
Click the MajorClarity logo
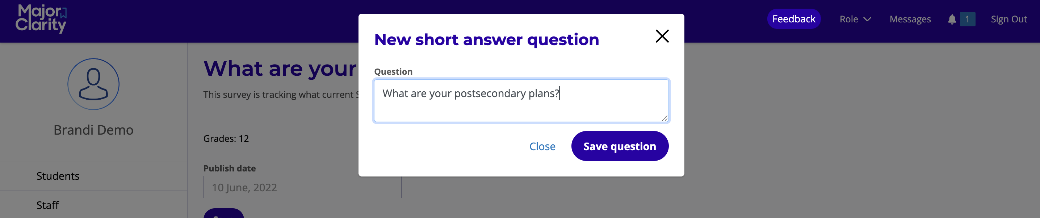pyautogui.click(x=41, y=18)
